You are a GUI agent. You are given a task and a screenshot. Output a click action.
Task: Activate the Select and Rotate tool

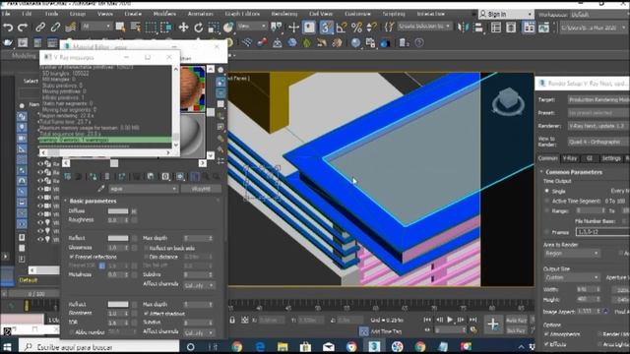199,28
